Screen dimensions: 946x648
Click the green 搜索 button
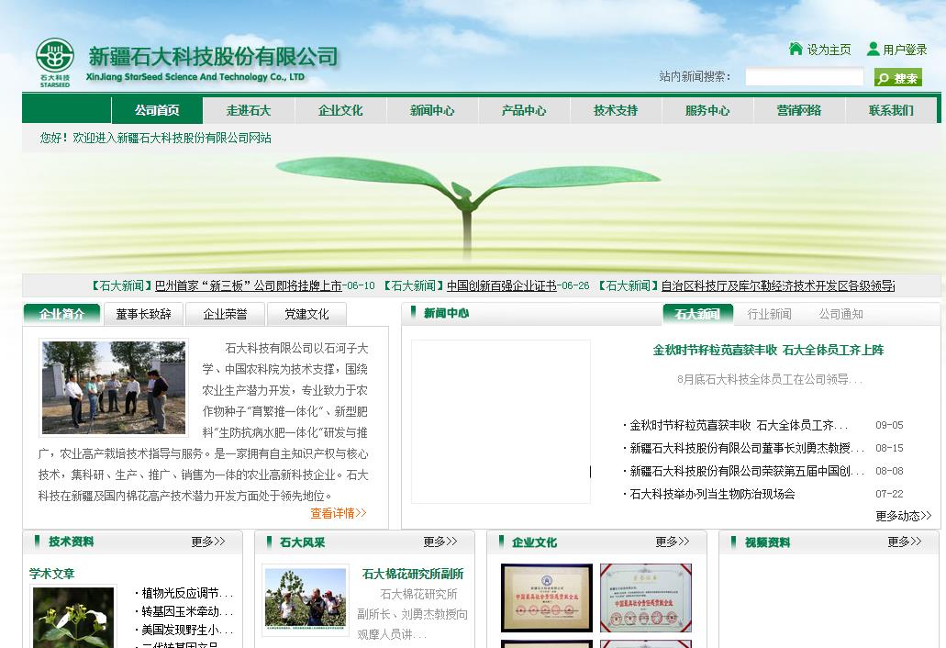897,78
